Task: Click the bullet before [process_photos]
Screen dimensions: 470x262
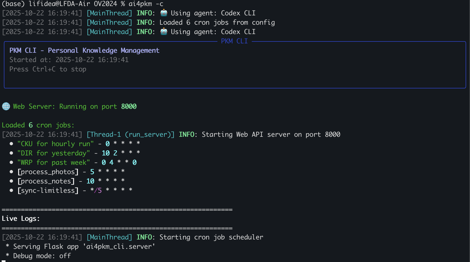Action: click(x=11, y=172)
